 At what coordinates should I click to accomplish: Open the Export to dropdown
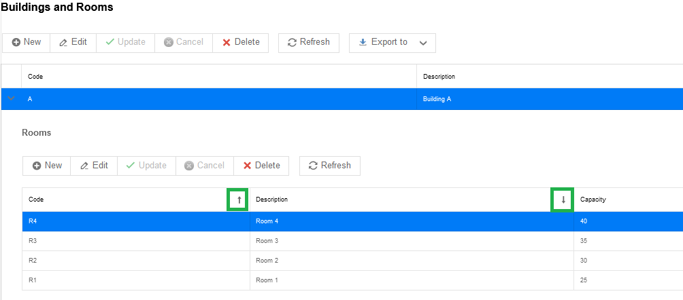tap(393, 42)
